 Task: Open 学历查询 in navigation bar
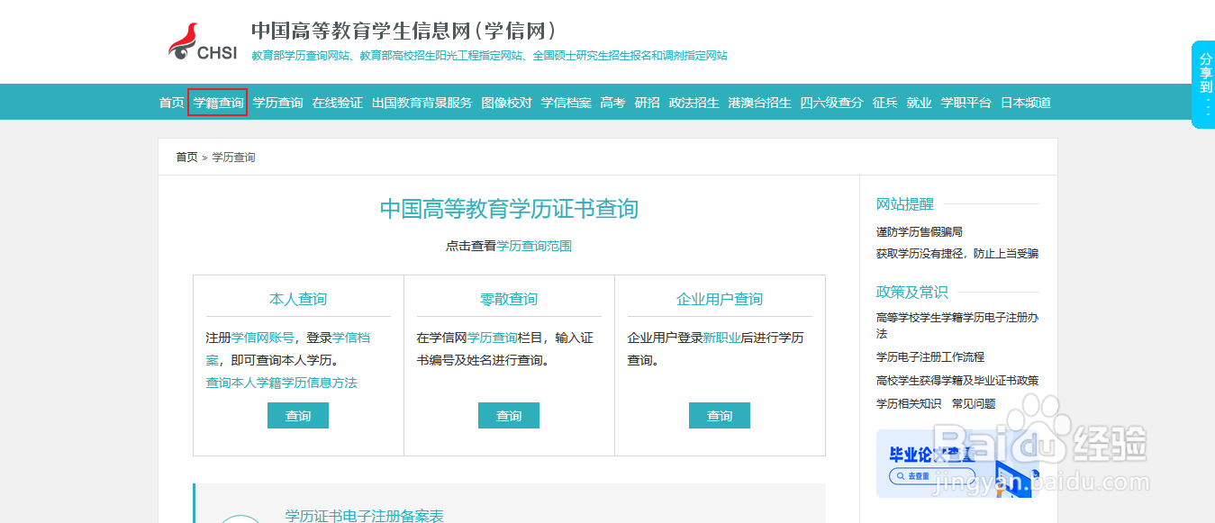[277, 103]
